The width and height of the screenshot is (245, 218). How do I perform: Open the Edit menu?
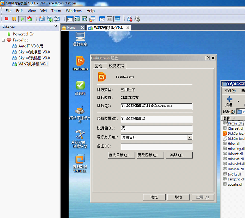point(20,10)
